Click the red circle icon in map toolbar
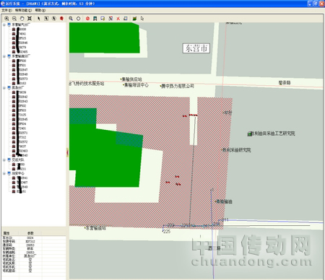 (x=87, y=19)
